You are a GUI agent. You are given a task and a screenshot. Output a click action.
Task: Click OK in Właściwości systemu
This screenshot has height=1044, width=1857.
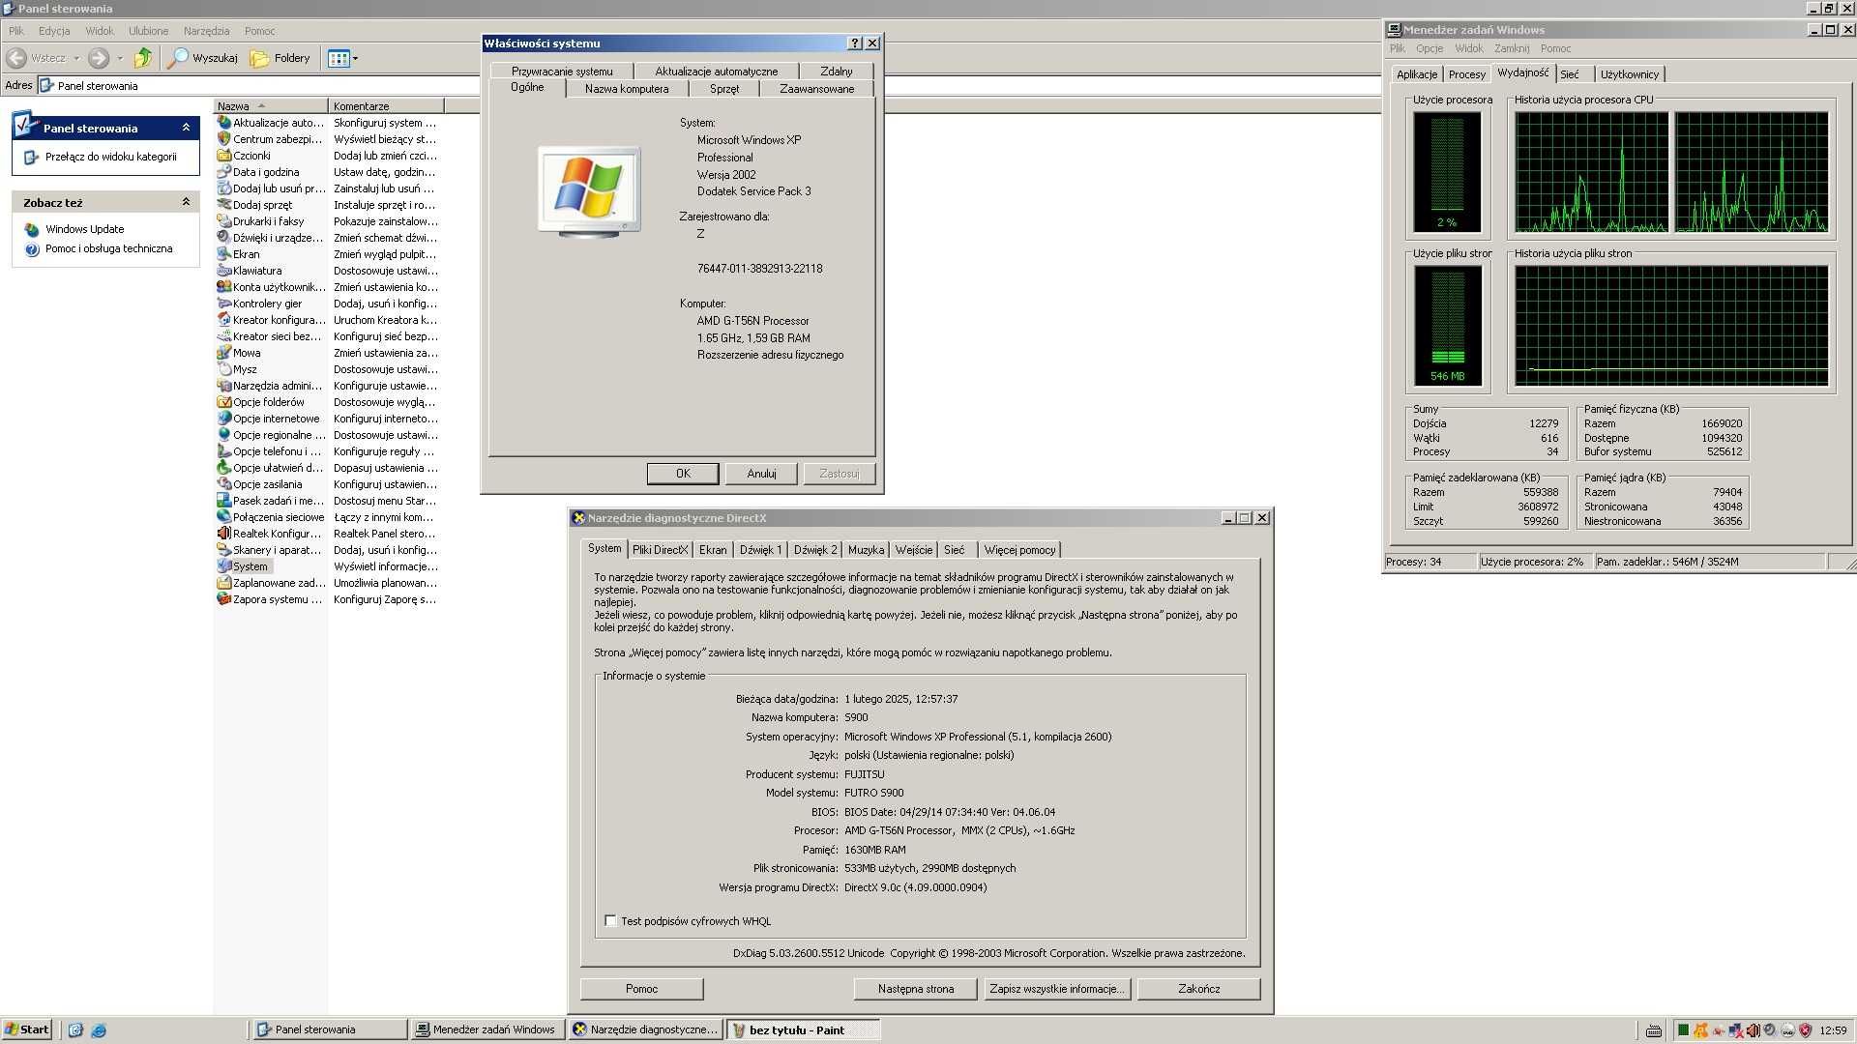[x=683, y=474]
